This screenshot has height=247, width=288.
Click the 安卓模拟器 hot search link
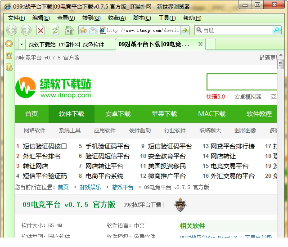(x=248, y=97)
